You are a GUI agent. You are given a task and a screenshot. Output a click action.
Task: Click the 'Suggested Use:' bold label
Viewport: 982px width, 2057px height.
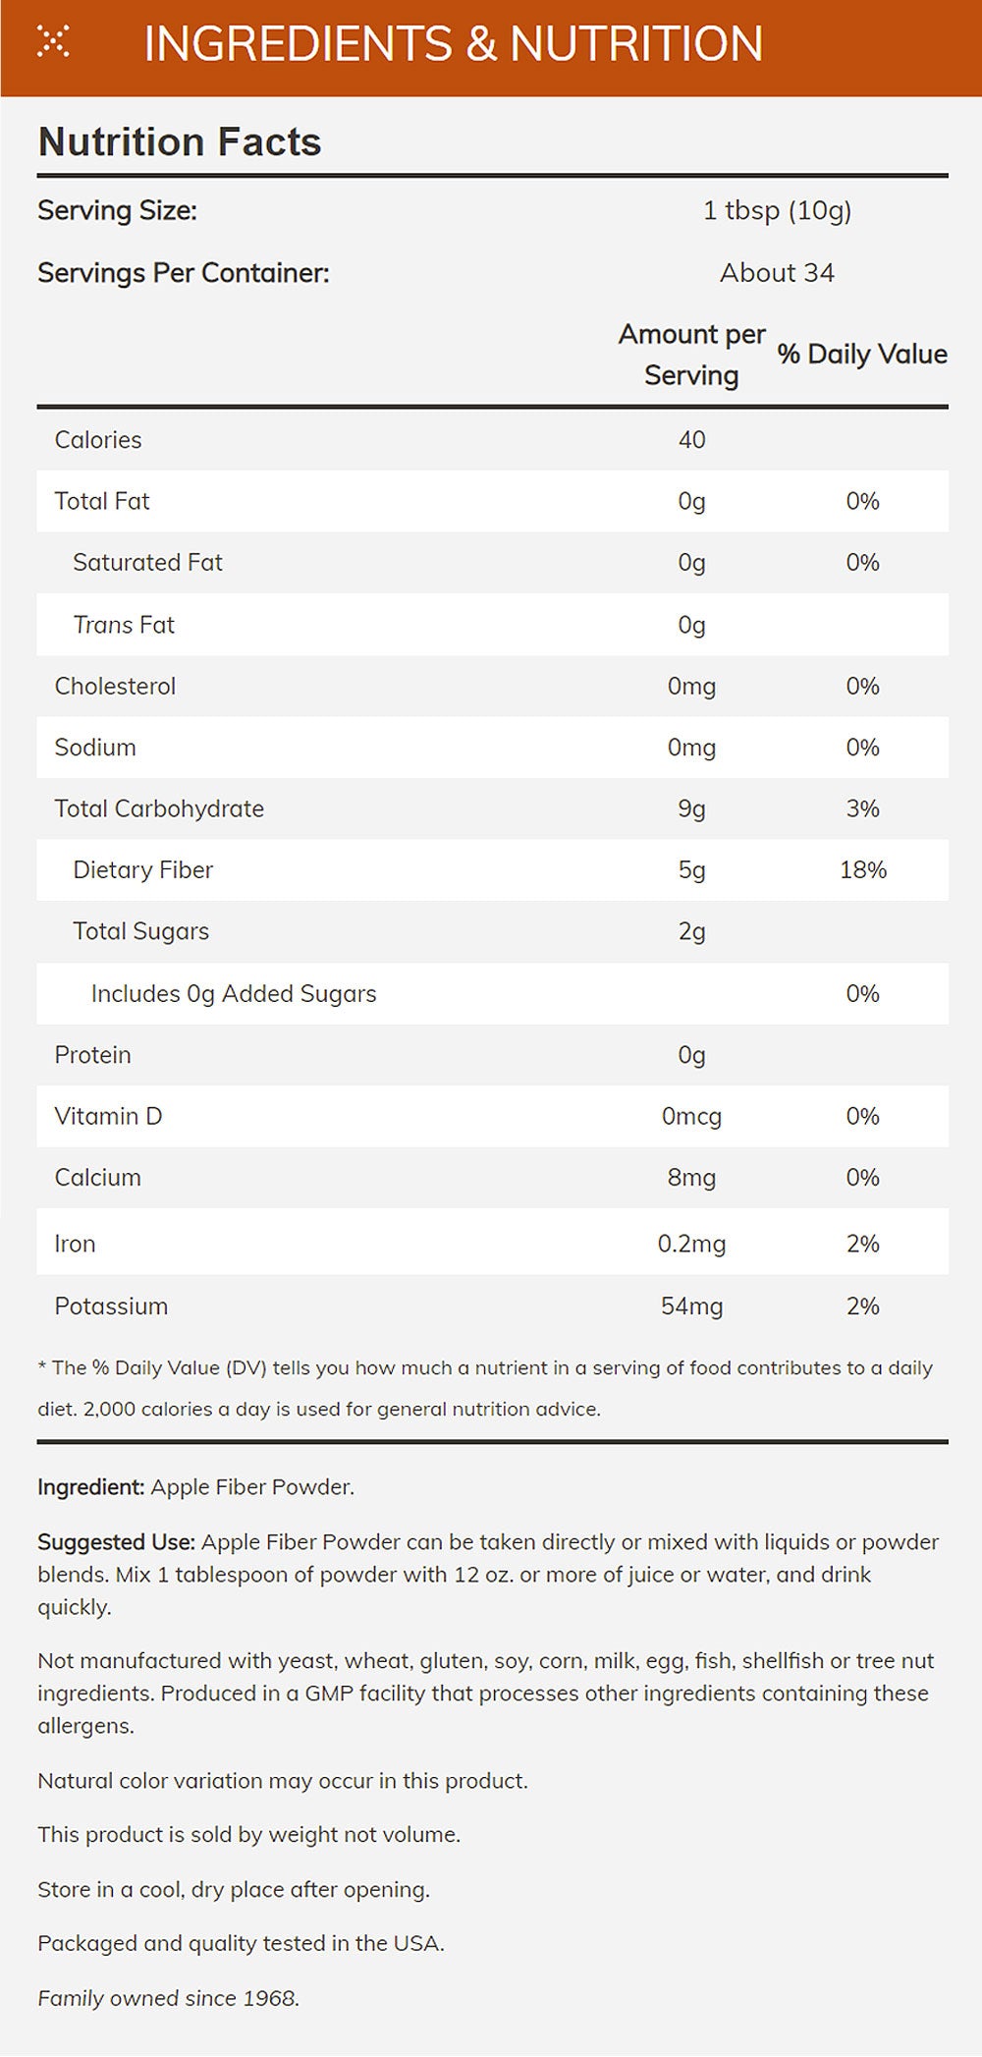click(117, 1542)
